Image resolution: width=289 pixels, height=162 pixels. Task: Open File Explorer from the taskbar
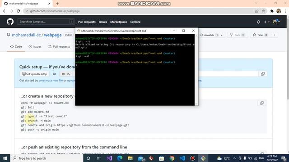click(x=130, y=158)
